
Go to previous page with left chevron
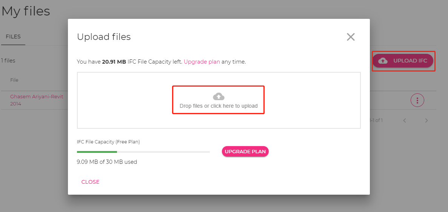click(x=405, y=120)
